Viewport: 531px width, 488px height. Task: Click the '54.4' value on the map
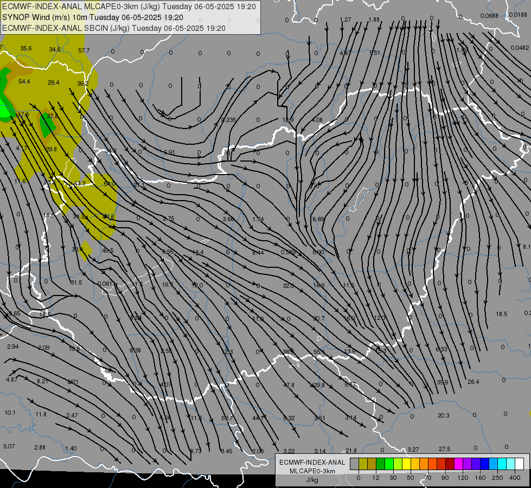[24, 82]
